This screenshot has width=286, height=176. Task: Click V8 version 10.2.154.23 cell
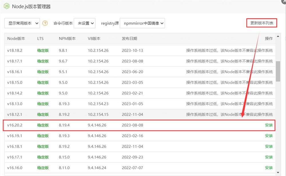[98, 104]
